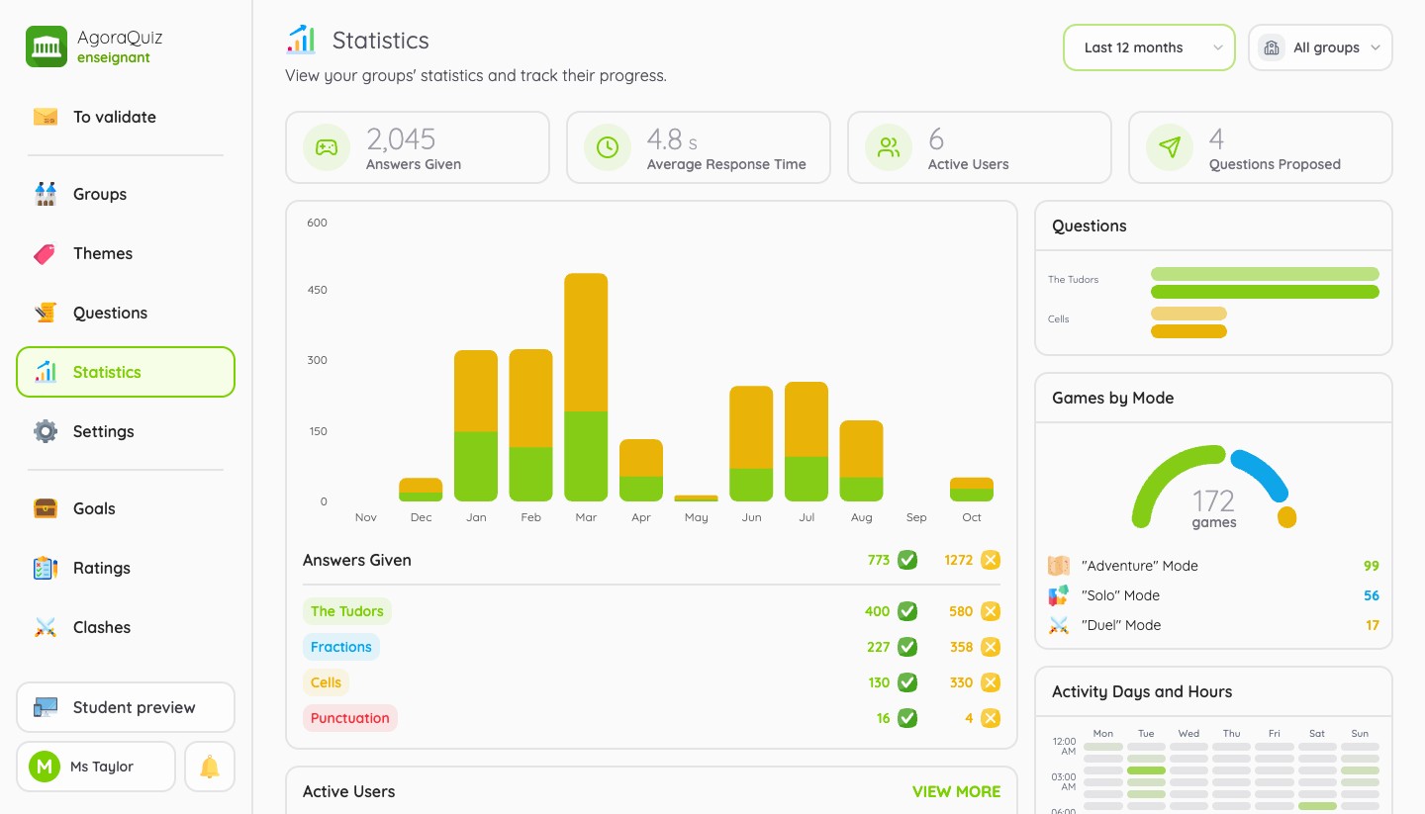Click the Fractions theme tag
Image resolution: width=1425 pixels, height=814 pixels.
(x=341, y=647)
